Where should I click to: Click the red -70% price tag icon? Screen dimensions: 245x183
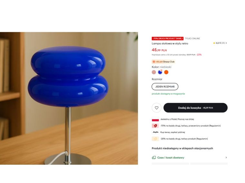[155, 126]
